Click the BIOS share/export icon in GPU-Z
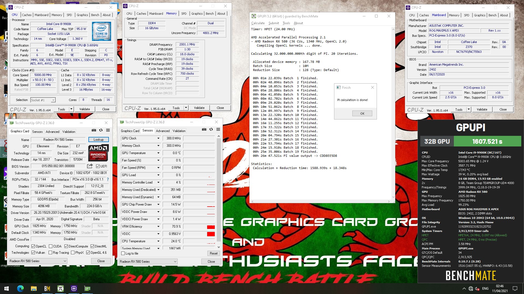 (90, 166)
